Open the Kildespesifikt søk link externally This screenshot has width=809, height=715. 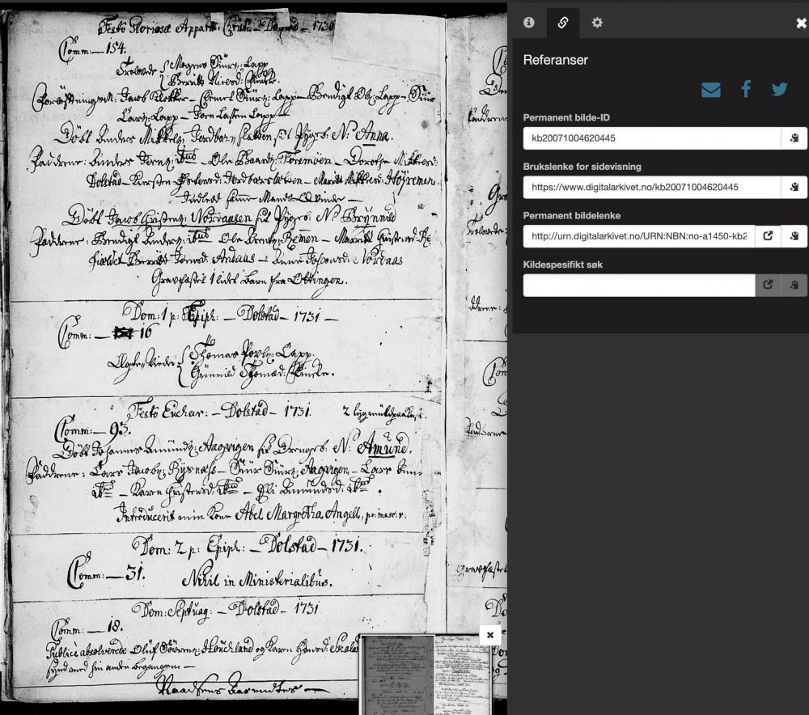click(768, 286)
